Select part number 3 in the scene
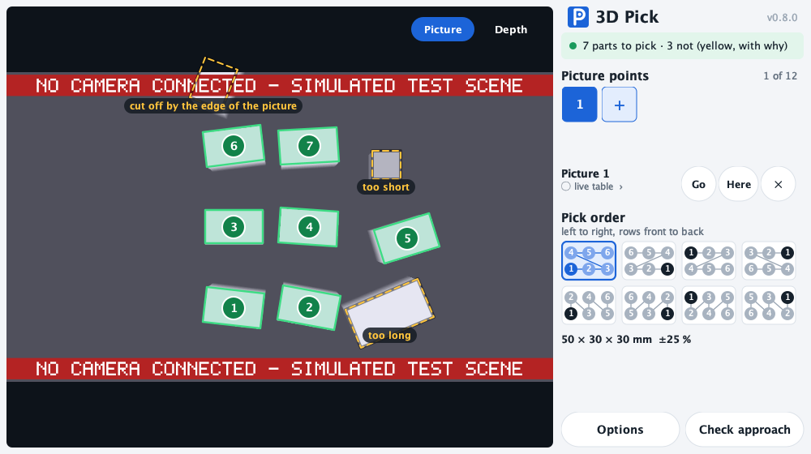811x454 pixels. pyautogui.click(x=234, y=226)
